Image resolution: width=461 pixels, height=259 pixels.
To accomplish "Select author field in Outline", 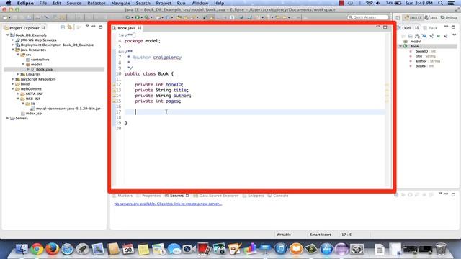I will tap(424, 61).
